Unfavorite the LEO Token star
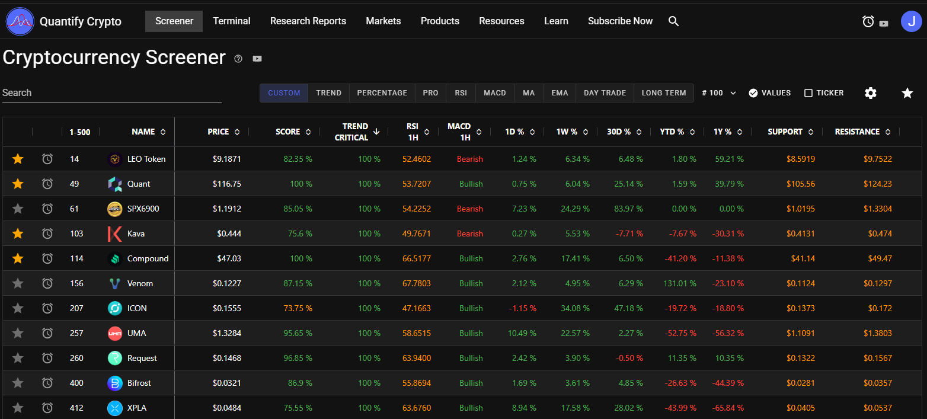This screenshot has width=927, height=419. coord(18,159)
